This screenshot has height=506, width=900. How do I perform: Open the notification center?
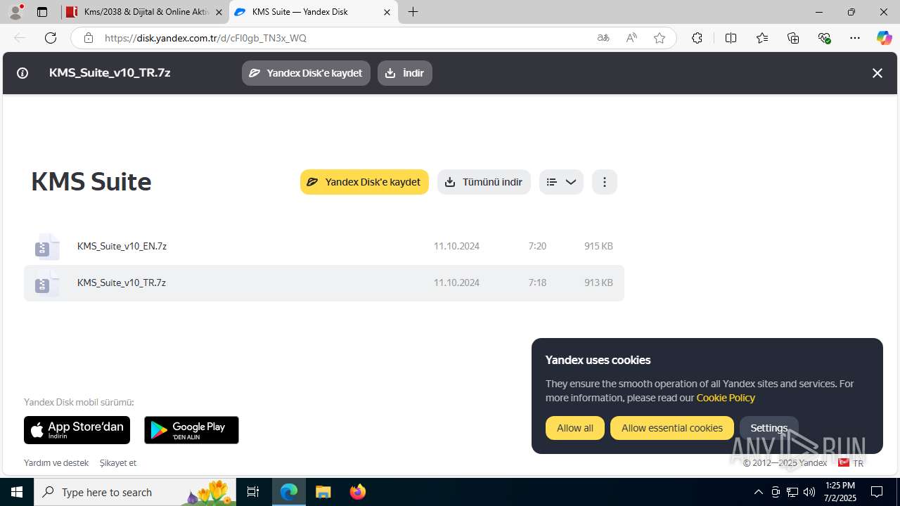[877, 492]
